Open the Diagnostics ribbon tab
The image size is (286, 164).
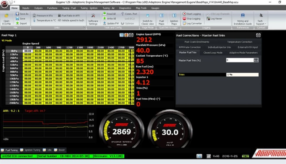pos(125,8)
